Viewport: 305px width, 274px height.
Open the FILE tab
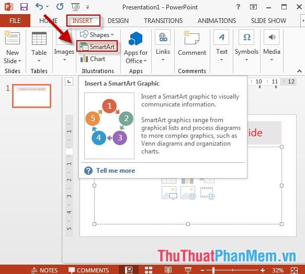(x=15, y=20)
